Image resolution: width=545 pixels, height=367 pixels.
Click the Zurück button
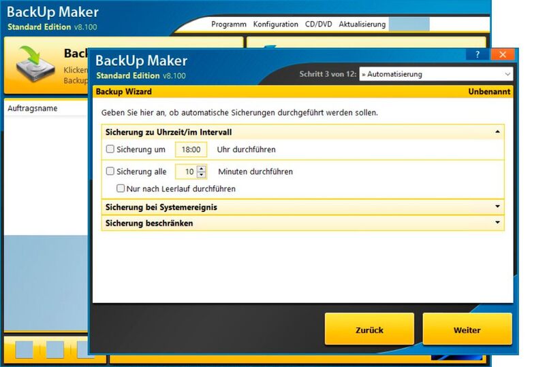pos(369,329)
